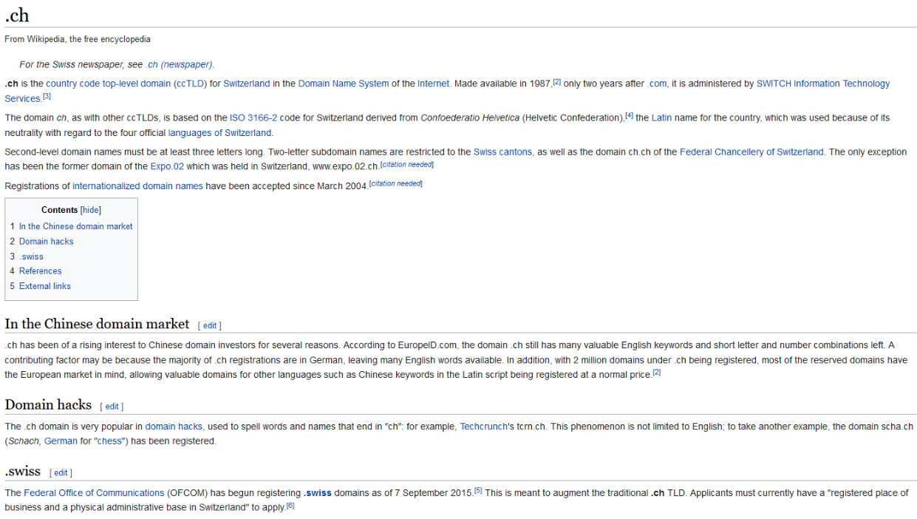Image resolution: width=917 pixels, height=519 pixels.
Task: Open the chess link
Action: [109, 441]
